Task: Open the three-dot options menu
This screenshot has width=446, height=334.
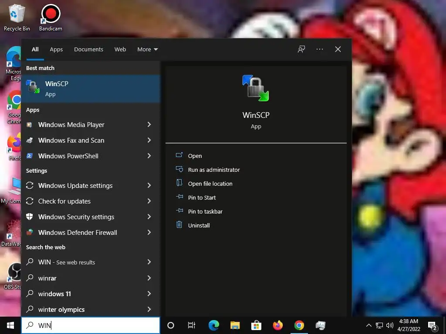Action: pyautogui.click(x=319, y=49)
